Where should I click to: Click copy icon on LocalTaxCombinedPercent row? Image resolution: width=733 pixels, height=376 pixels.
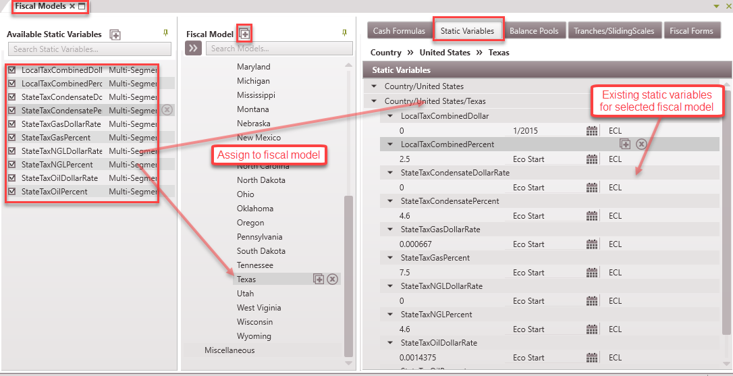pyautogui.click(x=625, y=144)
